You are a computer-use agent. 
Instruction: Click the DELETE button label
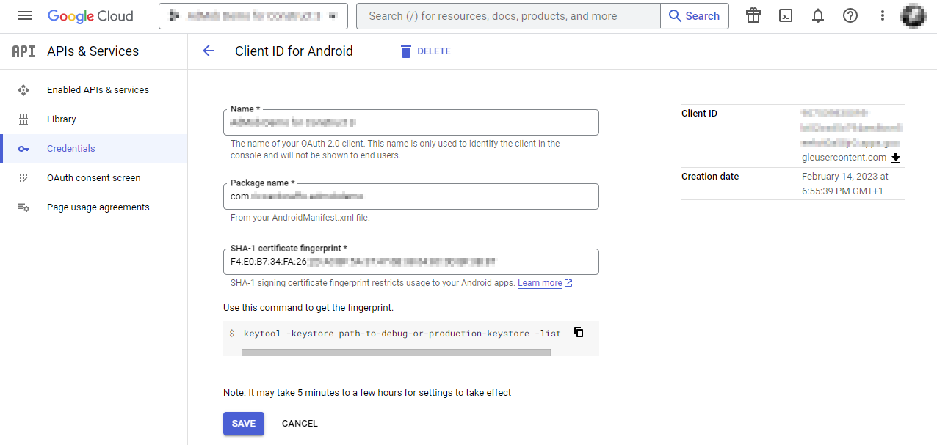click(434, 51)
